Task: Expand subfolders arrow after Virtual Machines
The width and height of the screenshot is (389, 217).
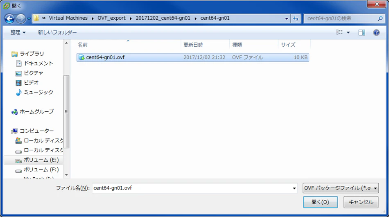Action: click(93, 18)
